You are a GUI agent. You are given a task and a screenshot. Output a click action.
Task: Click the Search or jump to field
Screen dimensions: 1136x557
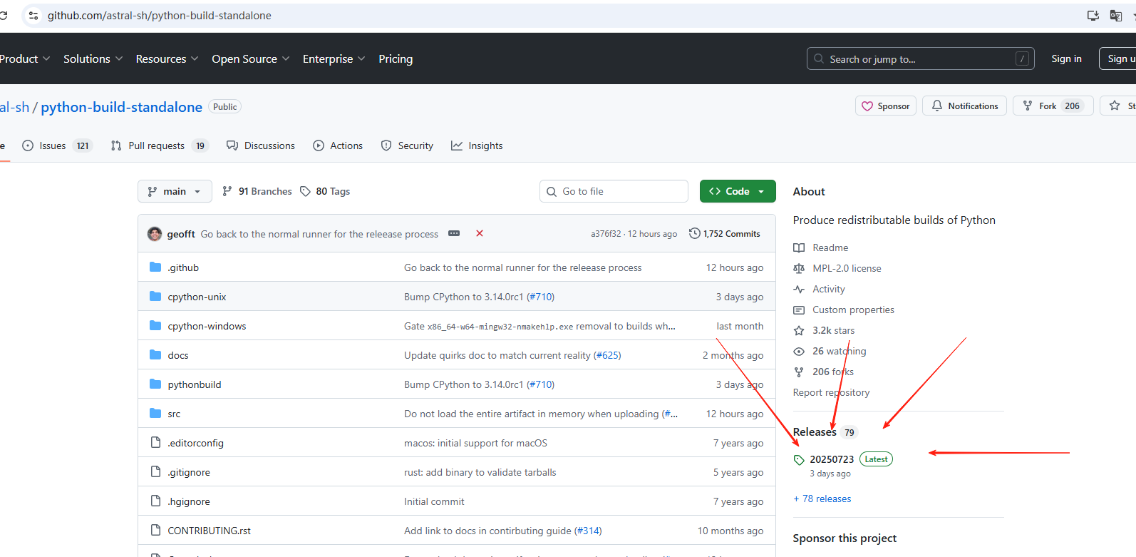920,58
